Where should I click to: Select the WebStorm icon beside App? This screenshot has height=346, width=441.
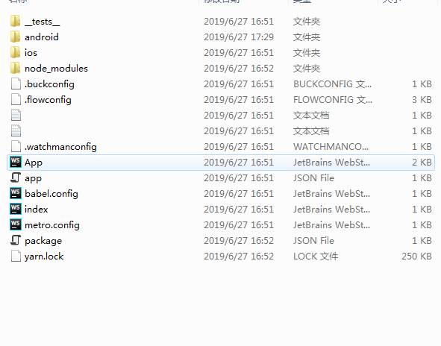point(16,162)
